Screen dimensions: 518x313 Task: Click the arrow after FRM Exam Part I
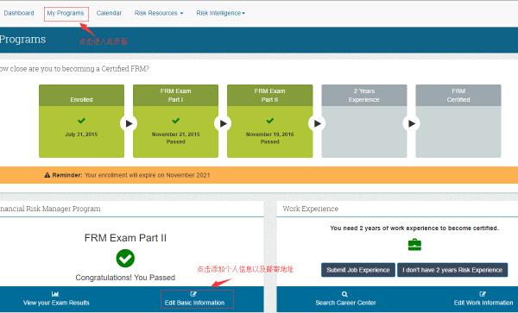pyautogui.click(x=223, y=123)
